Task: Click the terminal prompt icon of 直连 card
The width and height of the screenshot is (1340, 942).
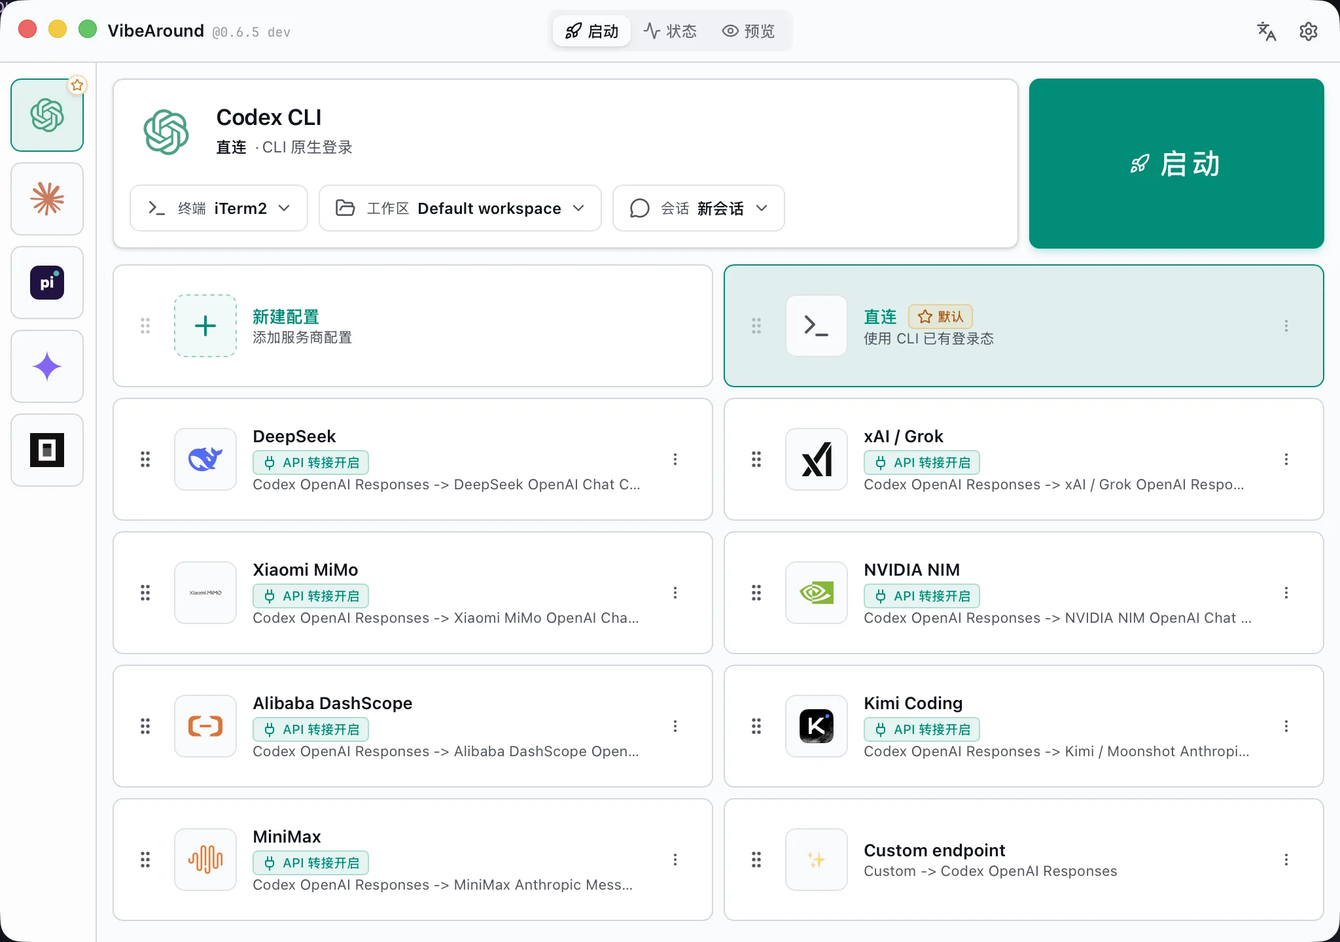Action: [x=817, y=326]
